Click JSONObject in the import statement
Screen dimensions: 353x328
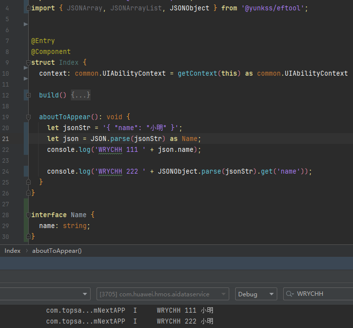pos(189,8)
